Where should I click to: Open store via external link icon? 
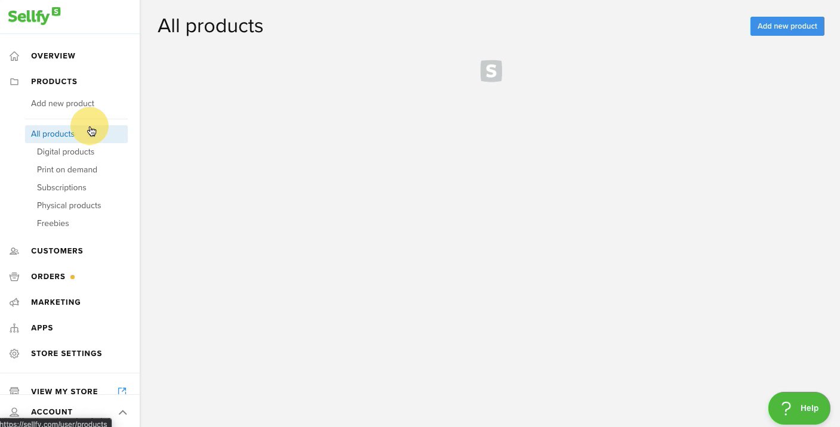coord(122,391)
